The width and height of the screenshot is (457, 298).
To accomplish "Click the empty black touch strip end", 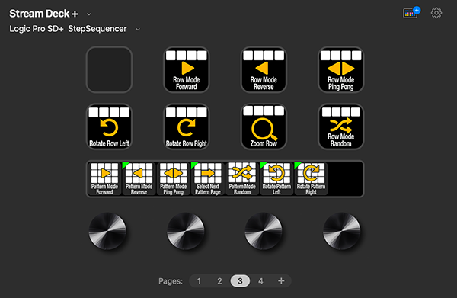I will 345,179.
